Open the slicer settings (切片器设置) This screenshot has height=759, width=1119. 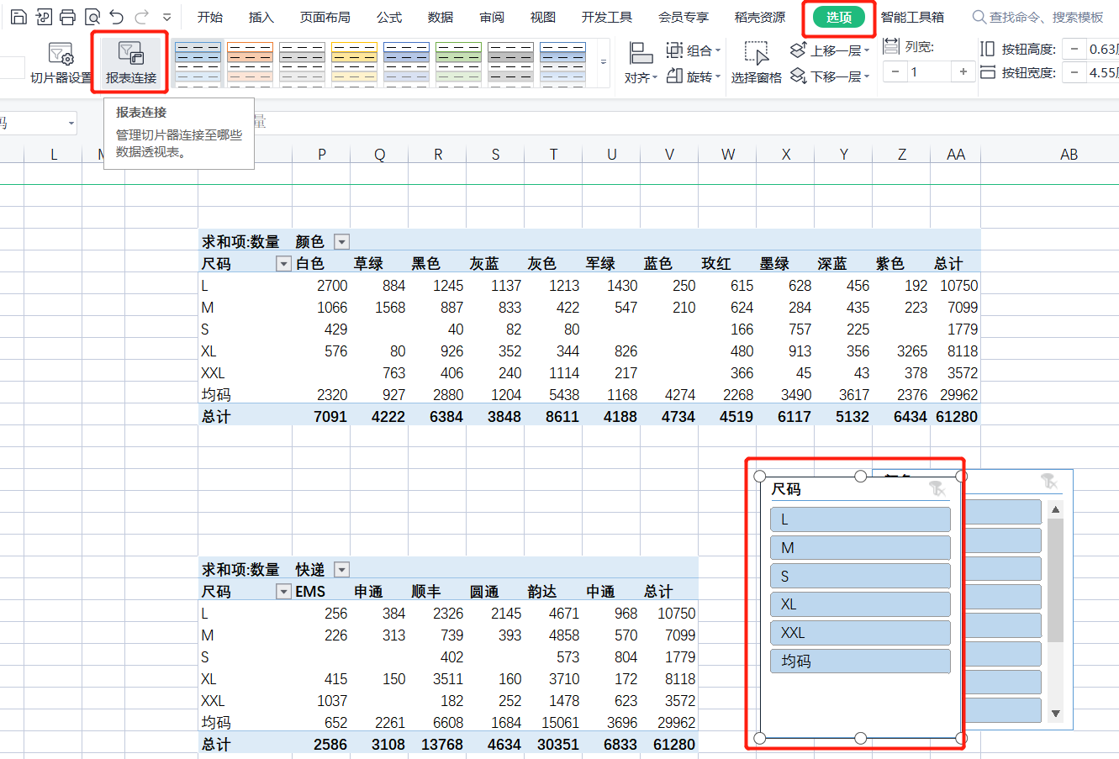[x=61, y=63]
